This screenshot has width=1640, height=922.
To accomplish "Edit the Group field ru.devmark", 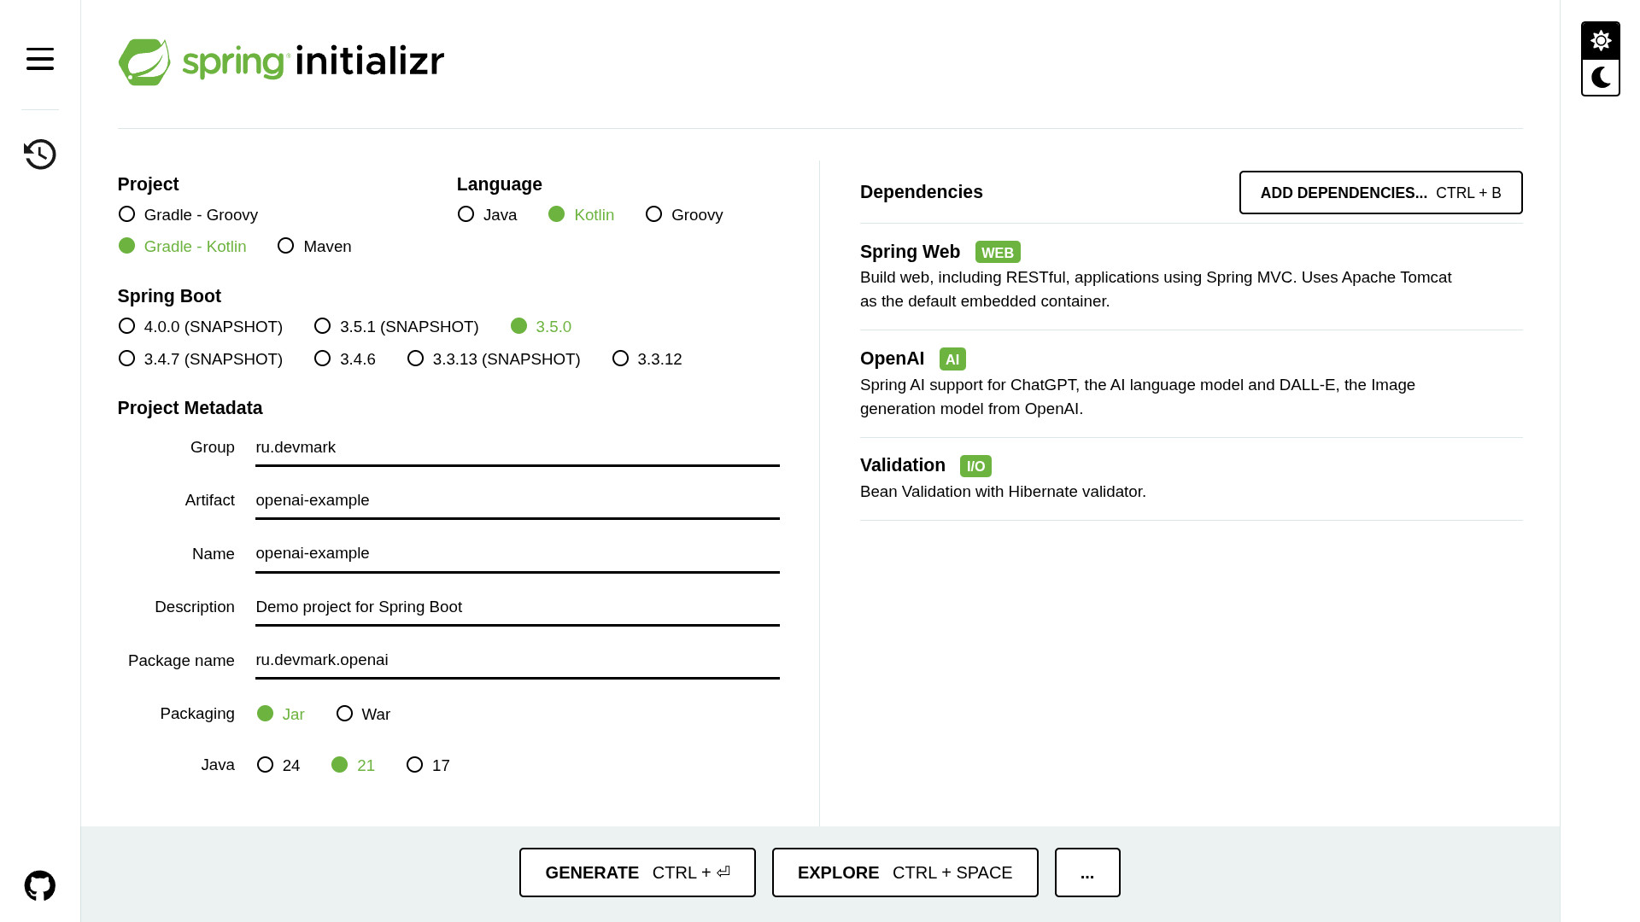I will click(518, 448).
